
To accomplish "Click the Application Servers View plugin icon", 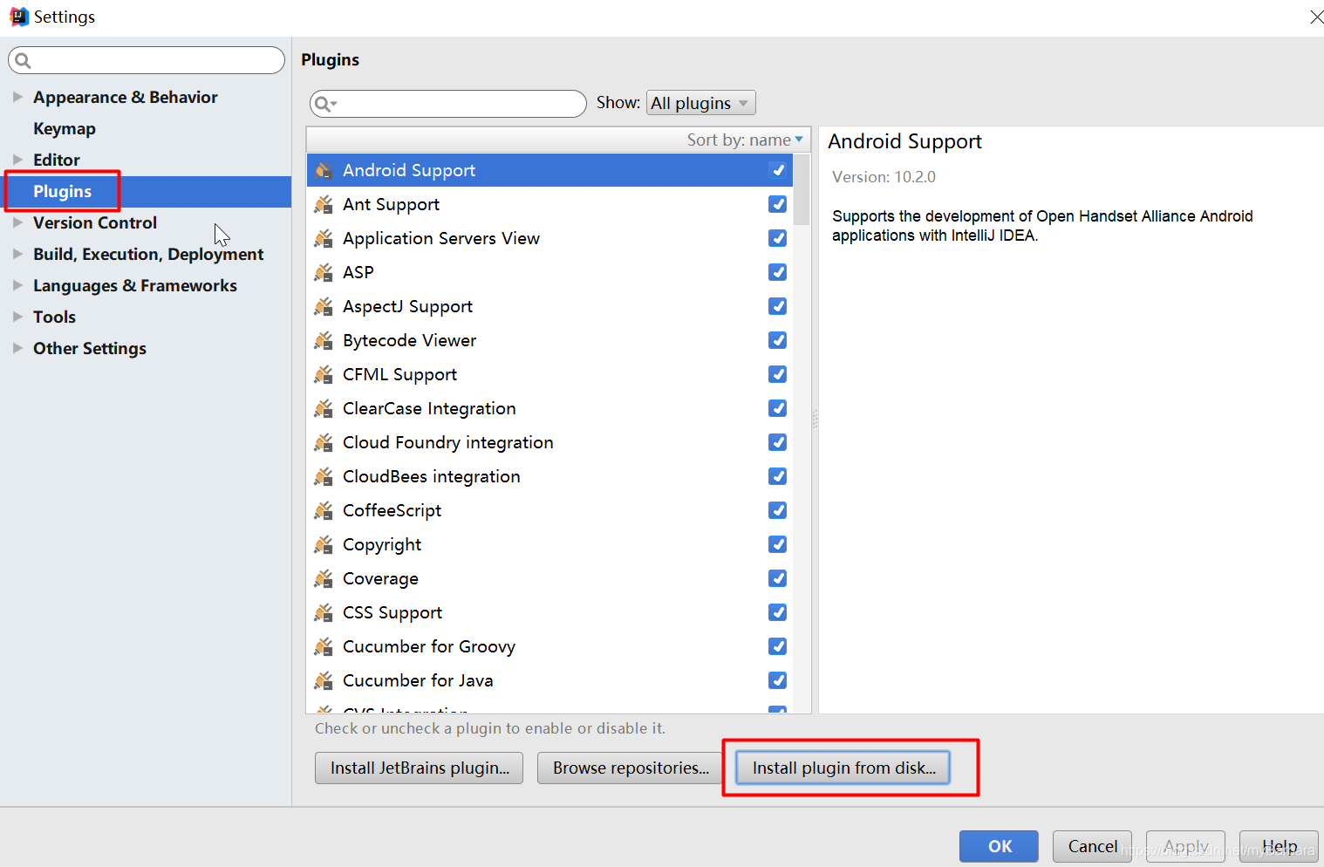I will point(324,238).
